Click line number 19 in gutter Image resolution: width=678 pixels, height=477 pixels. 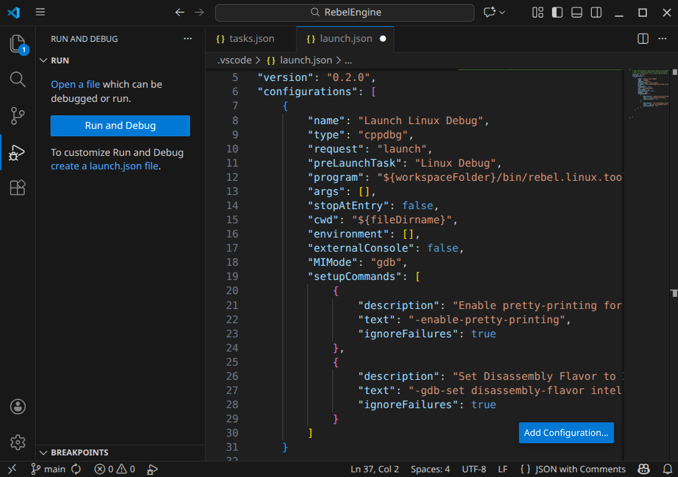[233, 276]
